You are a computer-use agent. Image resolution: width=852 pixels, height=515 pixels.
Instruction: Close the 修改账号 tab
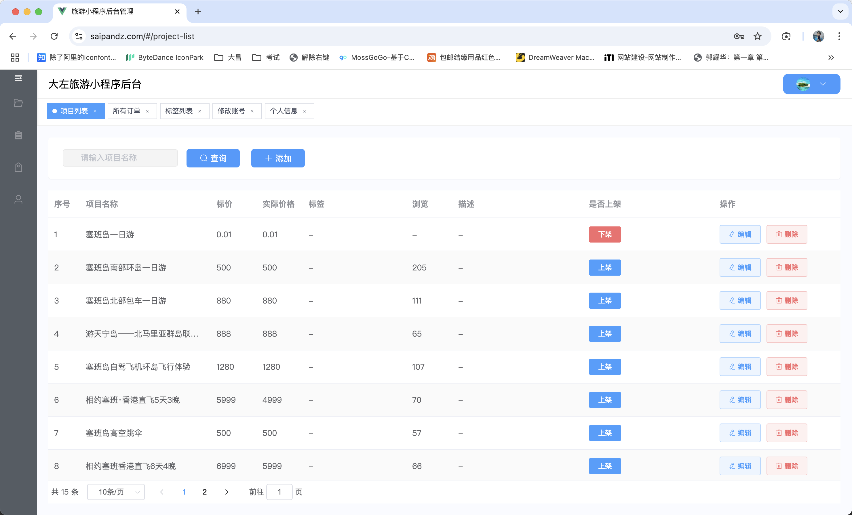pos(252,111)
